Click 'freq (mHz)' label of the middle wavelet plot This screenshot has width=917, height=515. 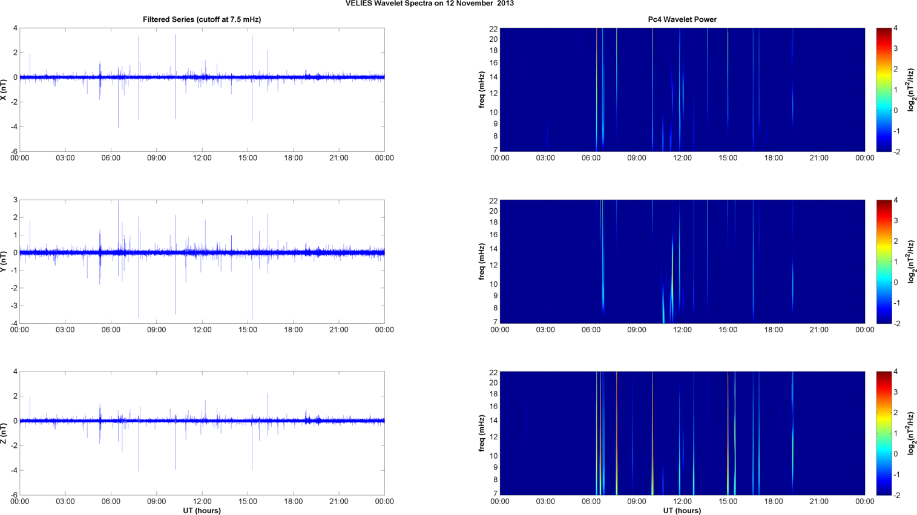(x=482, y=261)
